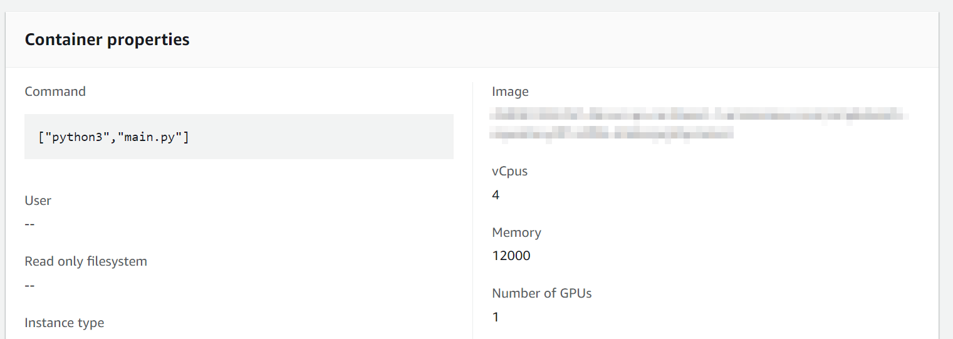Click the dashes value under User
The width and height of the screenshot is (953, 339).
[29, 224]
